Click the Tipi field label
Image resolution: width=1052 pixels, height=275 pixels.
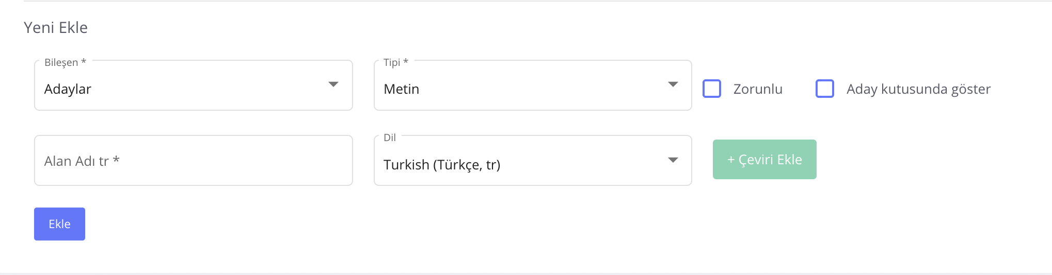tap(392, 62)
